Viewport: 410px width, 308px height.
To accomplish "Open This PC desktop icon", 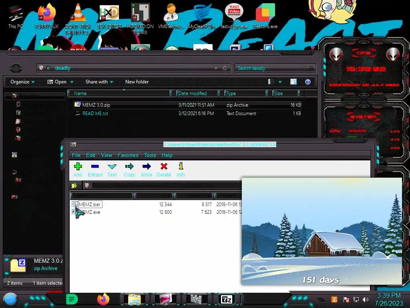I will (16, 17).
